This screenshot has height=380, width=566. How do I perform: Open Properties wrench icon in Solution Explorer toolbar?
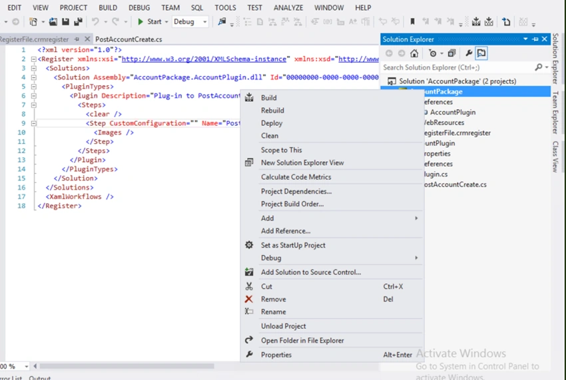tap(469, 53)
